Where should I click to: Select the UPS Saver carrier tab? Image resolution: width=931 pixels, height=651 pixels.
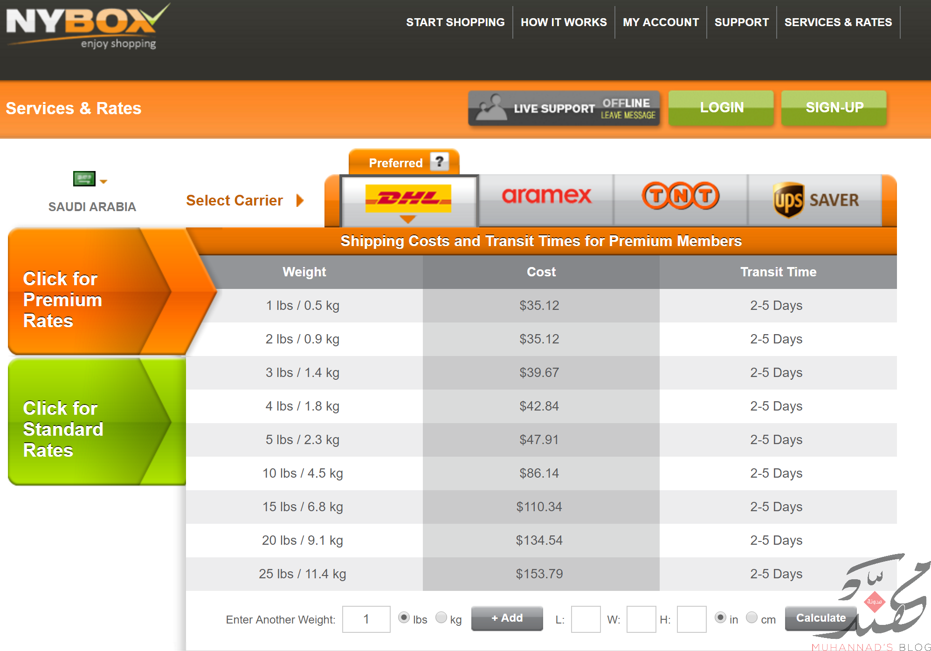pyautogui.click(x=815, y=199)
